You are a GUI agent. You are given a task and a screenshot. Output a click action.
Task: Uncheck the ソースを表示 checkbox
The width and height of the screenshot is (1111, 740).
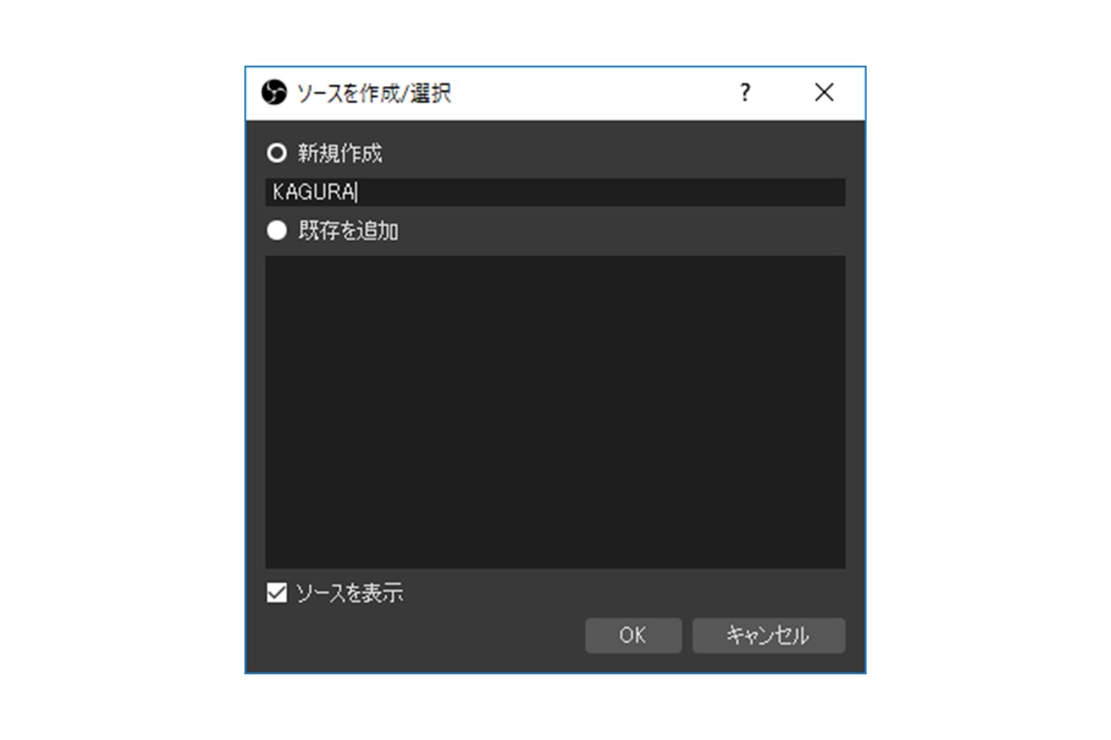point(276,593)
